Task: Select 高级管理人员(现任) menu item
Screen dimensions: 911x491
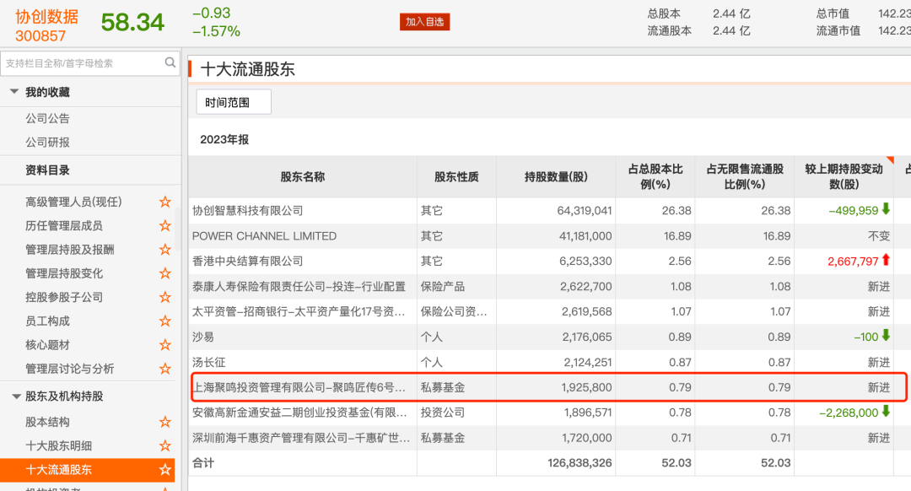Action: pyautogui.click(x=73, y=202)
